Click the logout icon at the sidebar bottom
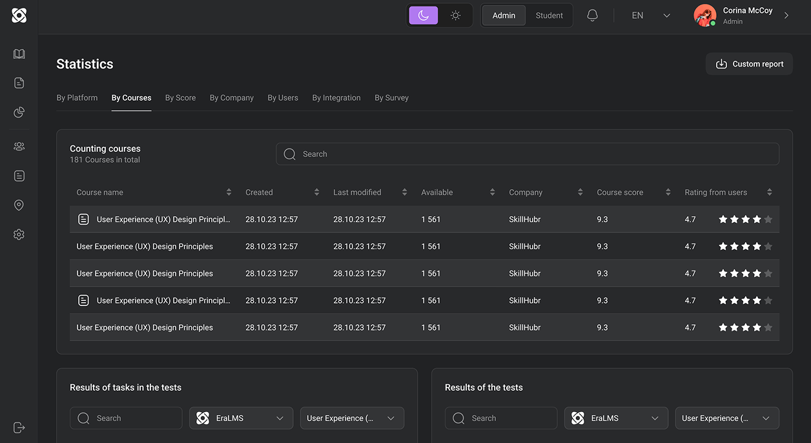 pos(19,427)
